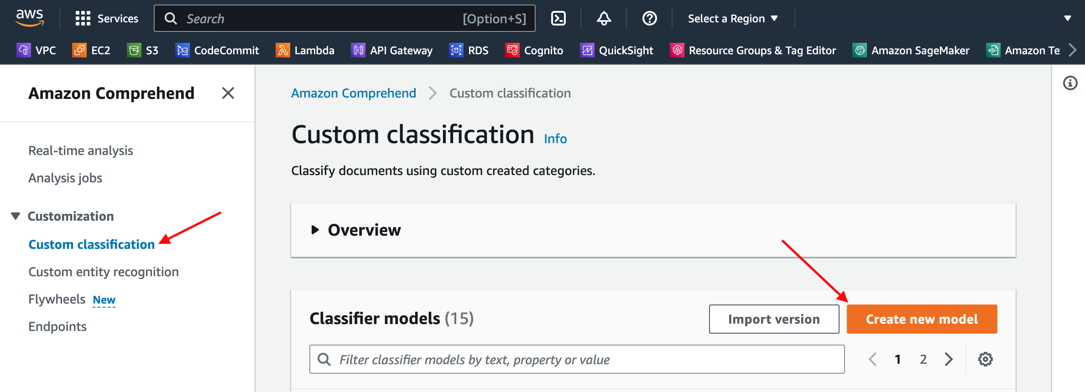Click the Amazon Comprehend breadcrumb link

[354, 93]
